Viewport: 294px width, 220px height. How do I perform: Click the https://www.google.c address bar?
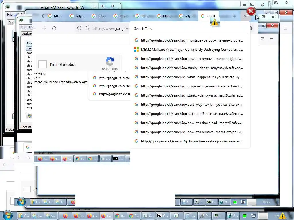(x=111, y=28)
